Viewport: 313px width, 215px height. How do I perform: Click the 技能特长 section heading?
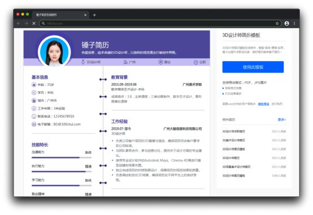pyautogui.click(x=40, y=145)
